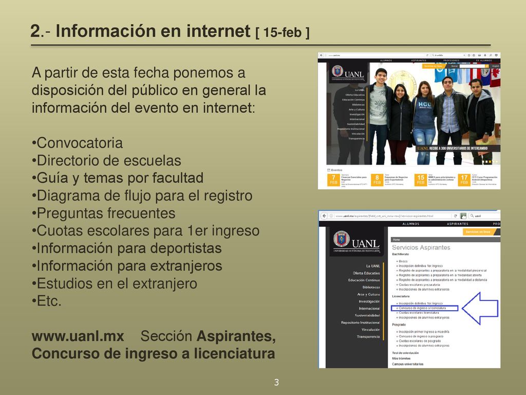The width and height of the screenshot is (526, 395).
Task: Open Repositorio Institucional in lower page sidebar
Action: pyautogui.click(x=361, y=322)
